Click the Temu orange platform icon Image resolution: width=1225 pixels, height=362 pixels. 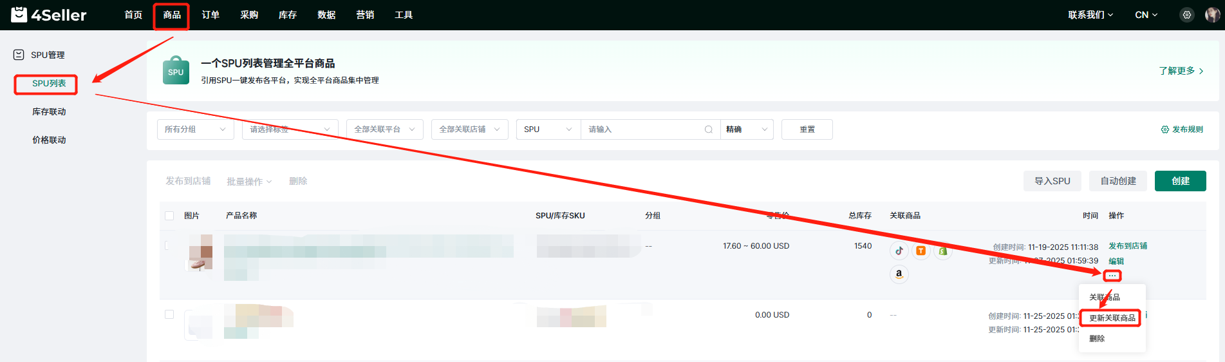coord(921,251)
